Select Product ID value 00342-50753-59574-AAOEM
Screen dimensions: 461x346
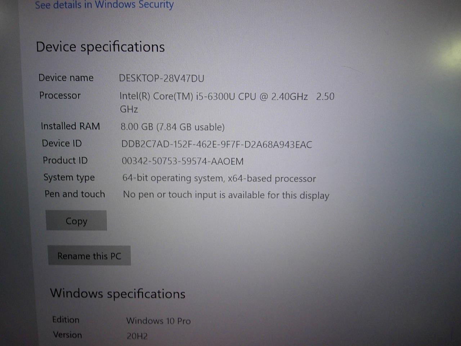point(183,161)
